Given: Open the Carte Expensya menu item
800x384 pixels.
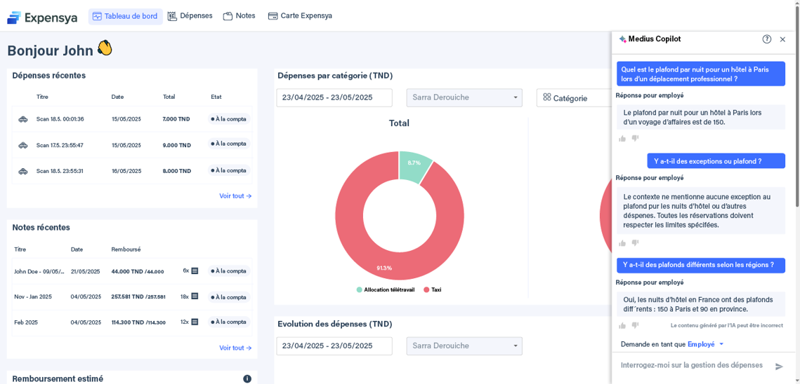Looking at the screenshot, I should (x=300, y=16).
